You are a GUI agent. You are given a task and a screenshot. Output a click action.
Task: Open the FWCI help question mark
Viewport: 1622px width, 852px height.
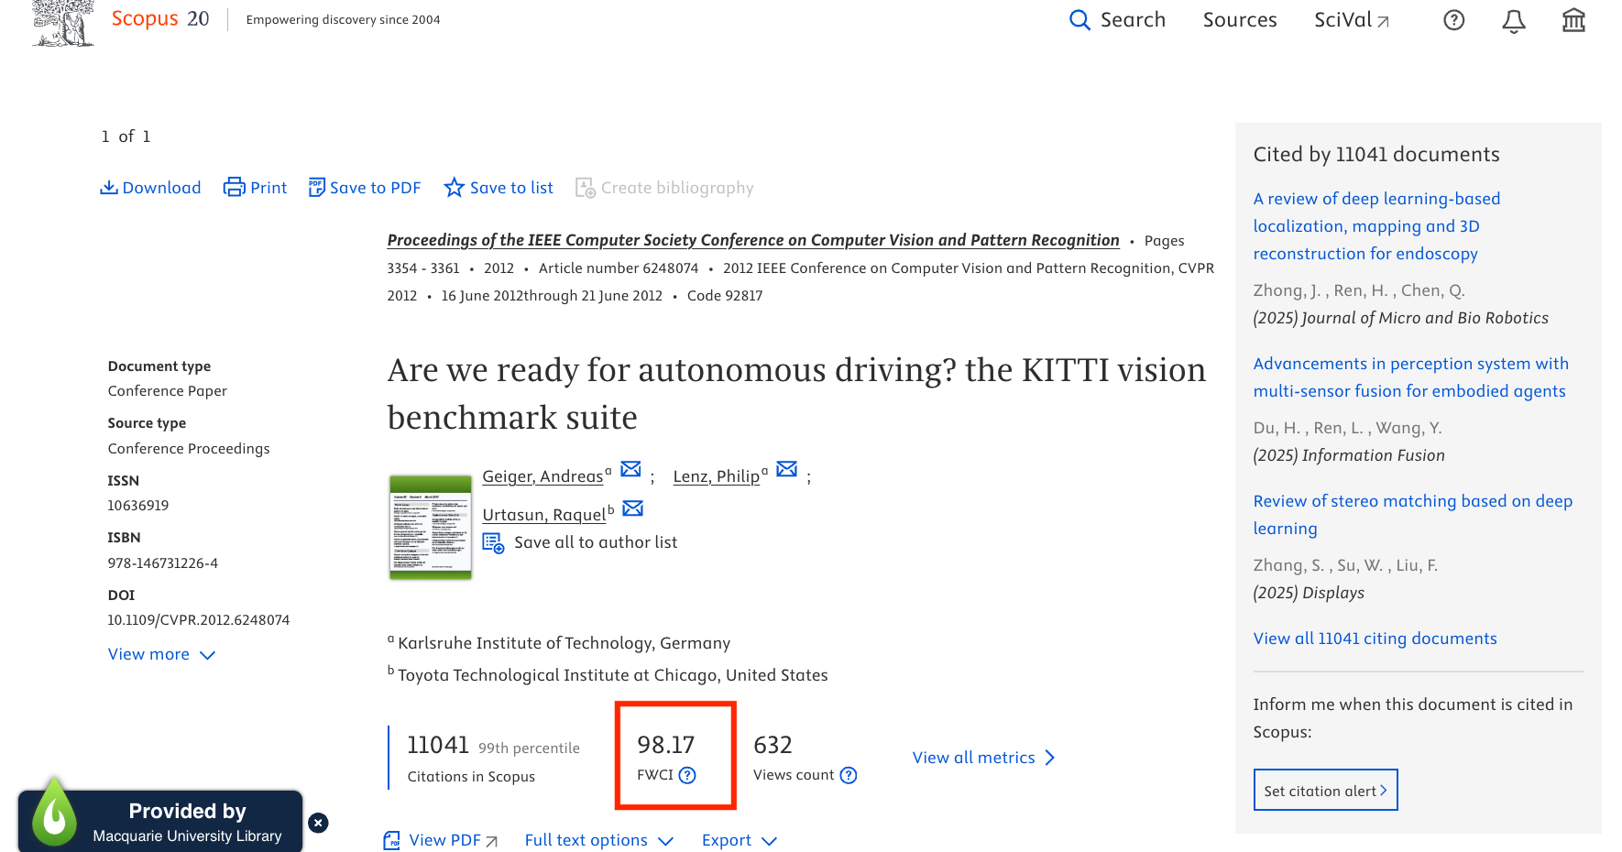tap(688, 775)
